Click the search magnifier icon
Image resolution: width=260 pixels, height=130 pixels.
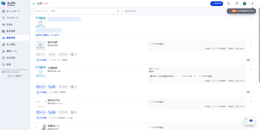tap(118, 11)
